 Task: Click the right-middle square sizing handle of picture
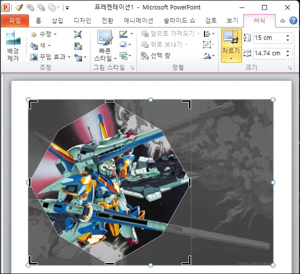(273, 182)
